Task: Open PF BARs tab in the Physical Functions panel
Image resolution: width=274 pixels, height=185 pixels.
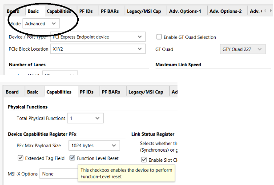Action: click(110, 92)
